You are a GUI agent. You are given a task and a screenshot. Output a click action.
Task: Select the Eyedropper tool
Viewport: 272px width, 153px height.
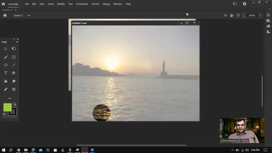click(6, 89)
